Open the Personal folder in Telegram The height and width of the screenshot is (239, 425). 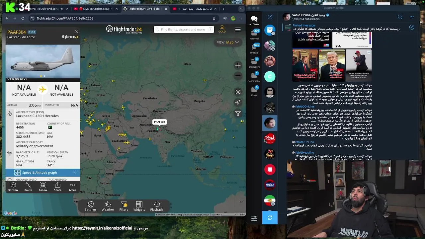point(254,34)
